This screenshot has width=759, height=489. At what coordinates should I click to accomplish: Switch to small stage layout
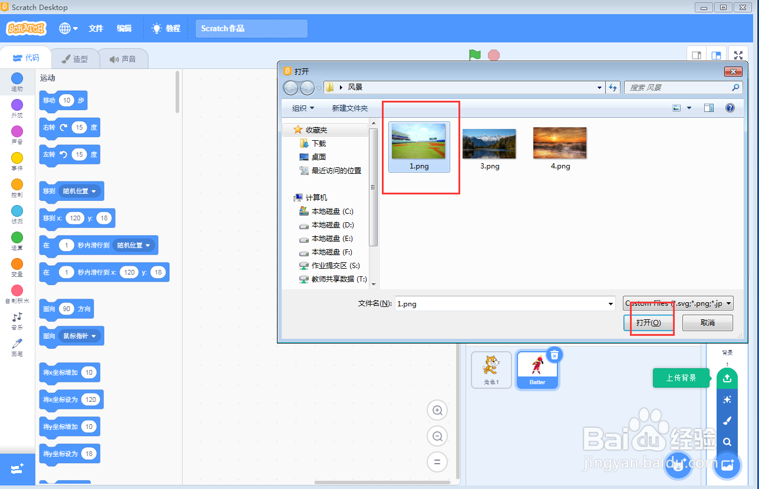[x=697, y=55]
